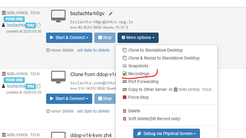Select Clone & Resize to Standalone Desktop

coord(164,58)
